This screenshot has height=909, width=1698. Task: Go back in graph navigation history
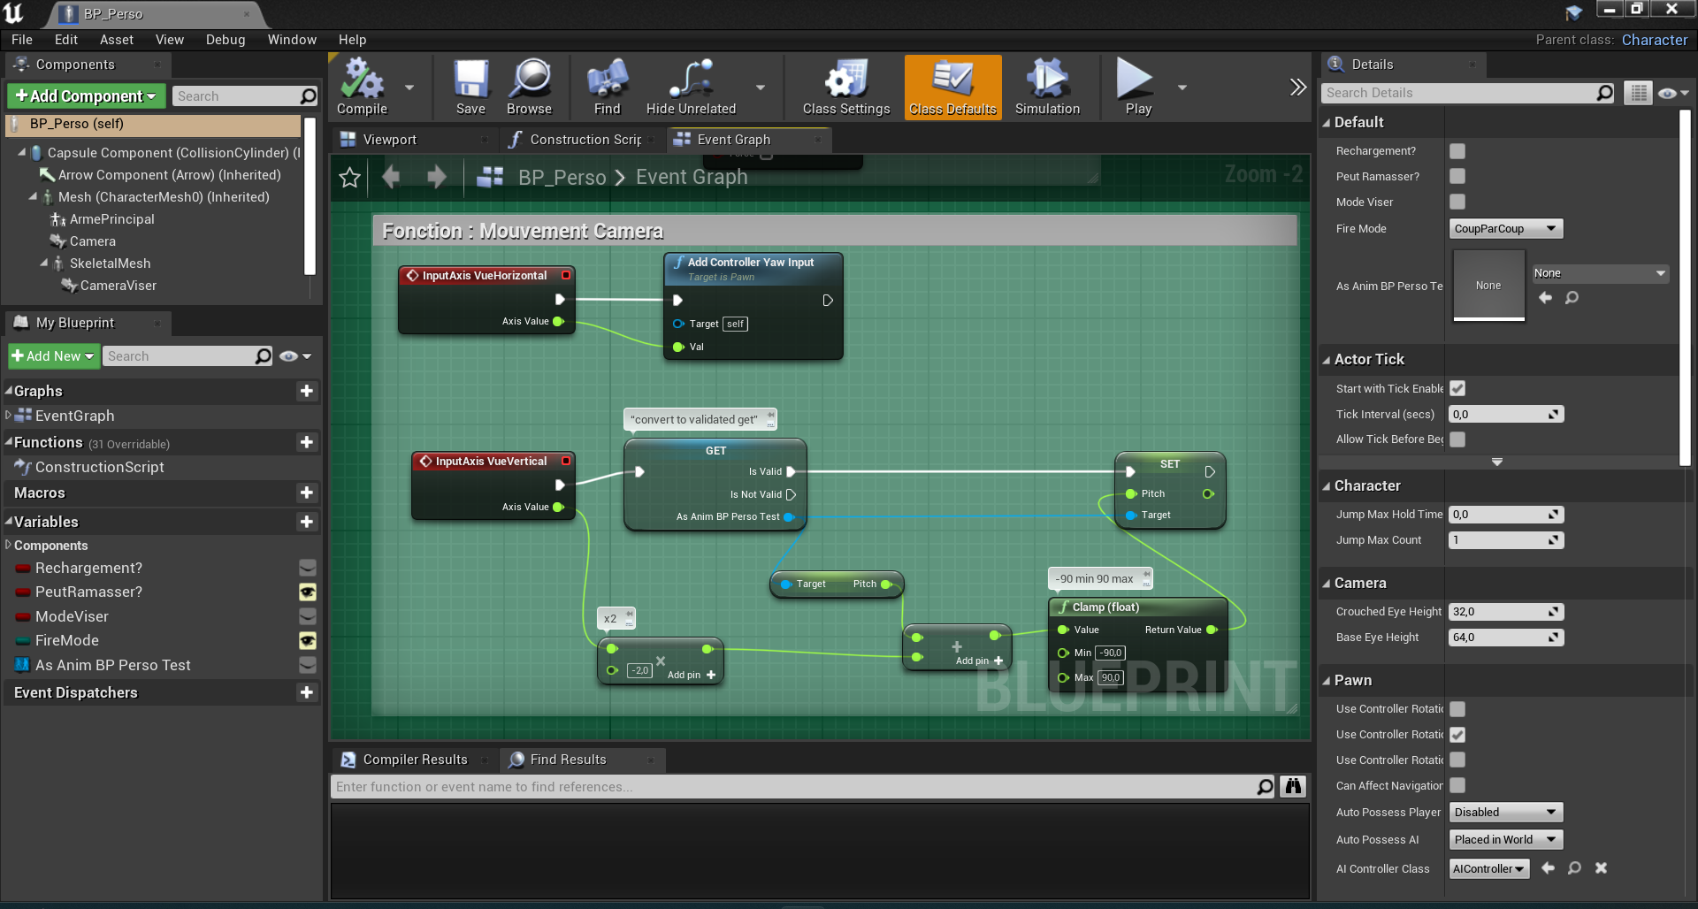391,177
